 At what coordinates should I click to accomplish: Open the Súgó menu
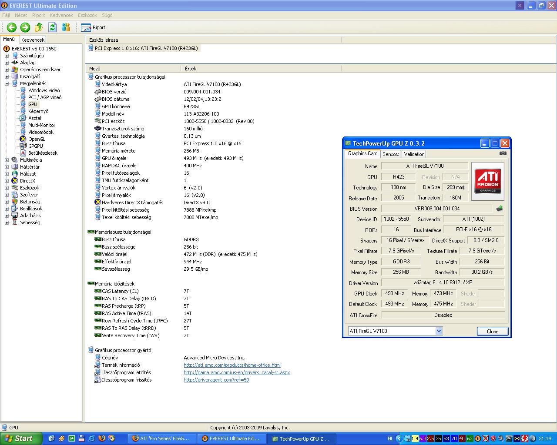point(107,15)
